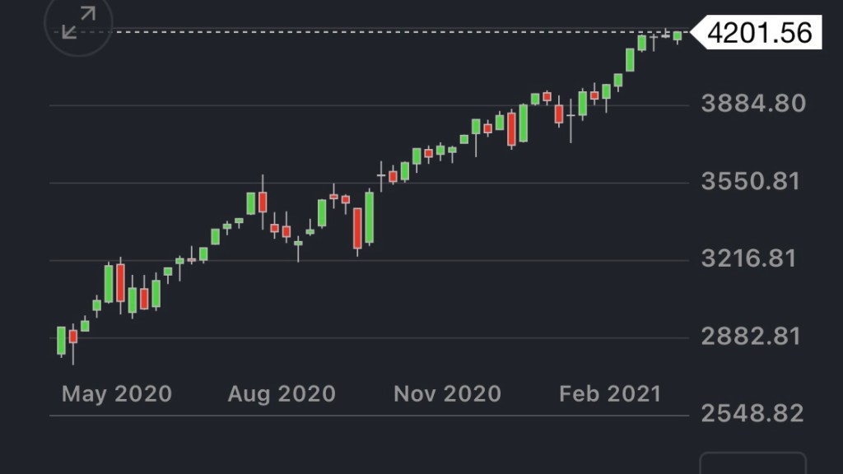Select the tallest green candle before Nov 2020

370,217
